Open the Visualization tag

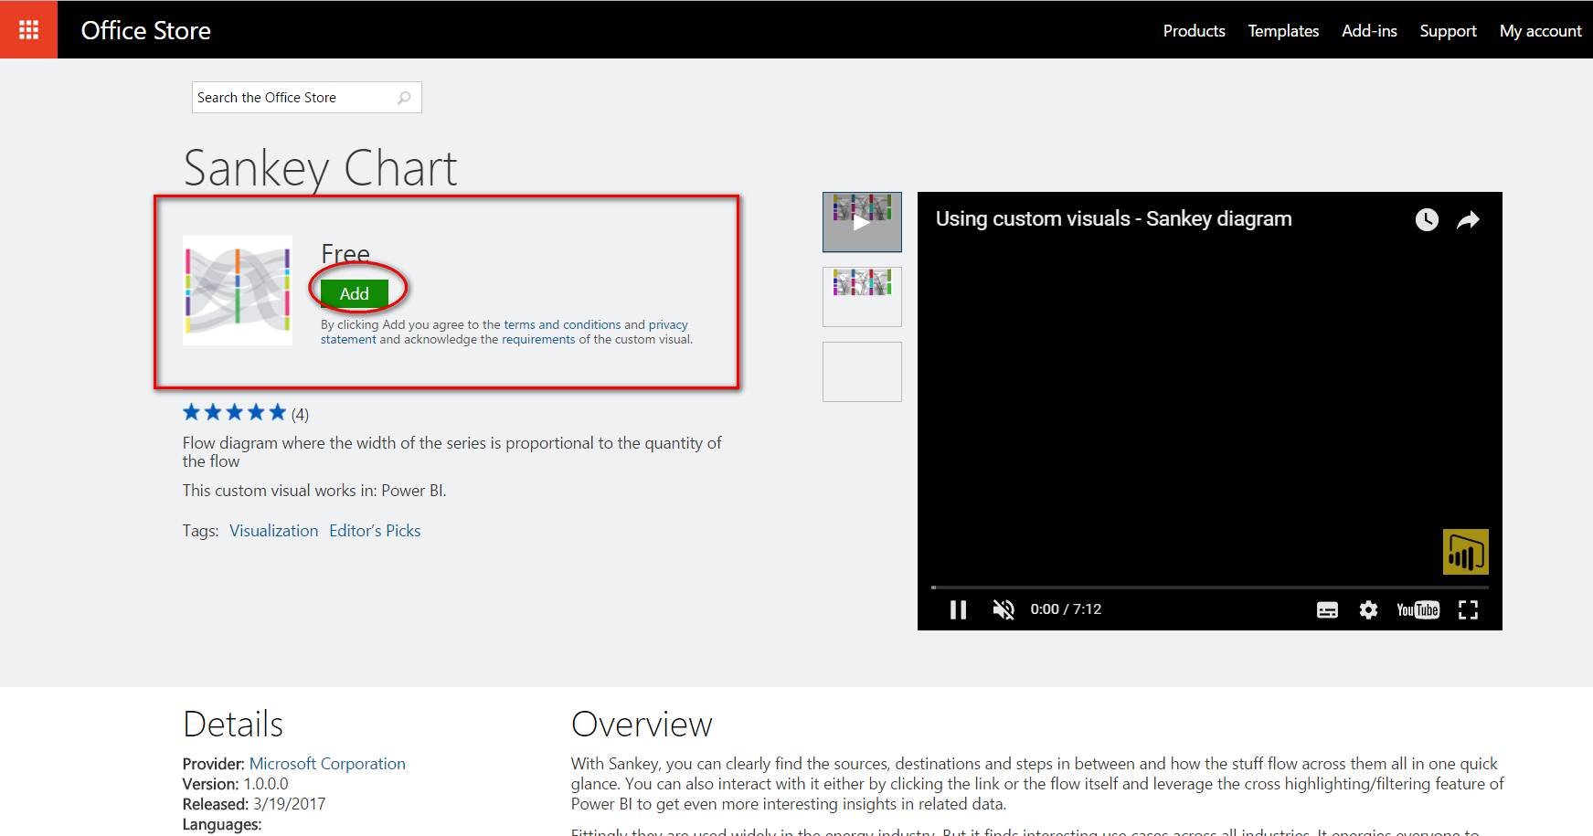[273, 531]
